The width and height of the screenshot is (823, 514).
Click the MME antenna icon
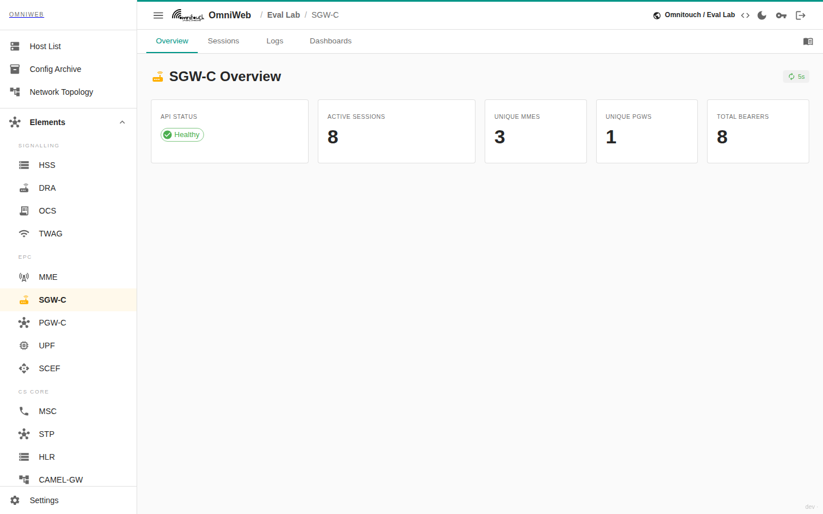pyautogui.click(x=24, y=277)
